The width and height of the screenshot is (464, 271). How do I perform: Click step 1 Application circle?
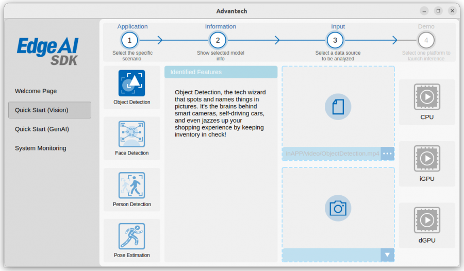(x=129, y=40)
